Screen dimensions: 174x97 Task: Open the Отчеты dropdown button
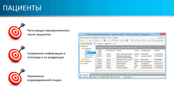pyautogui.click(x=100, y=44)
